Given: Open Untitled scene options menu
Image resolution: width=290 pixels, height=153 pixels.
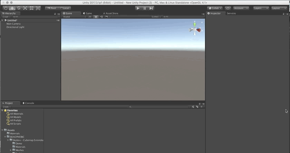Looking at the screenshot, I should pyautogui.click(x=58, y=20).
